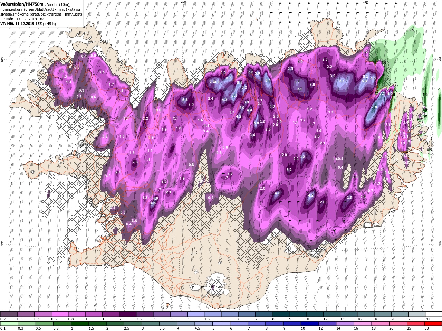Pick the dark green 1 swatch in lower legend
Viewport: 442px width, 331px height.
tap(79, 323)
